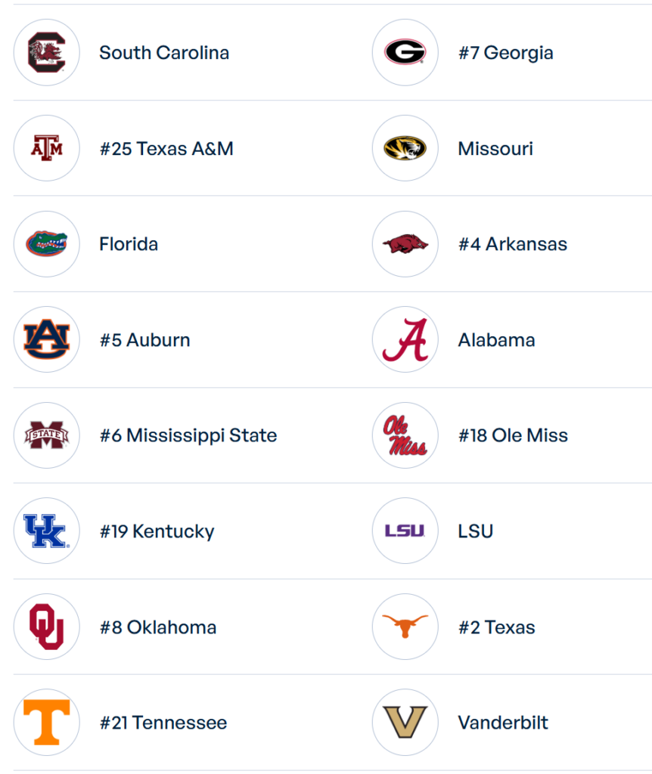This screenshot has height=774, width=652.
Task: Choose the Alabama script A logo
Action: point(405,339)
